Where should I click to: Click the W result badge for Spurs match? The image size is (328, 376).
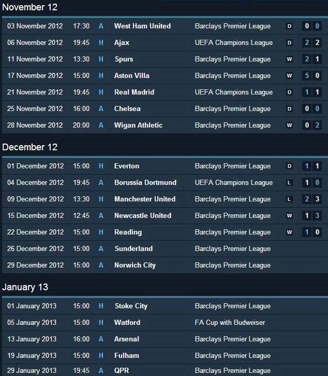[x=289, y=59]
